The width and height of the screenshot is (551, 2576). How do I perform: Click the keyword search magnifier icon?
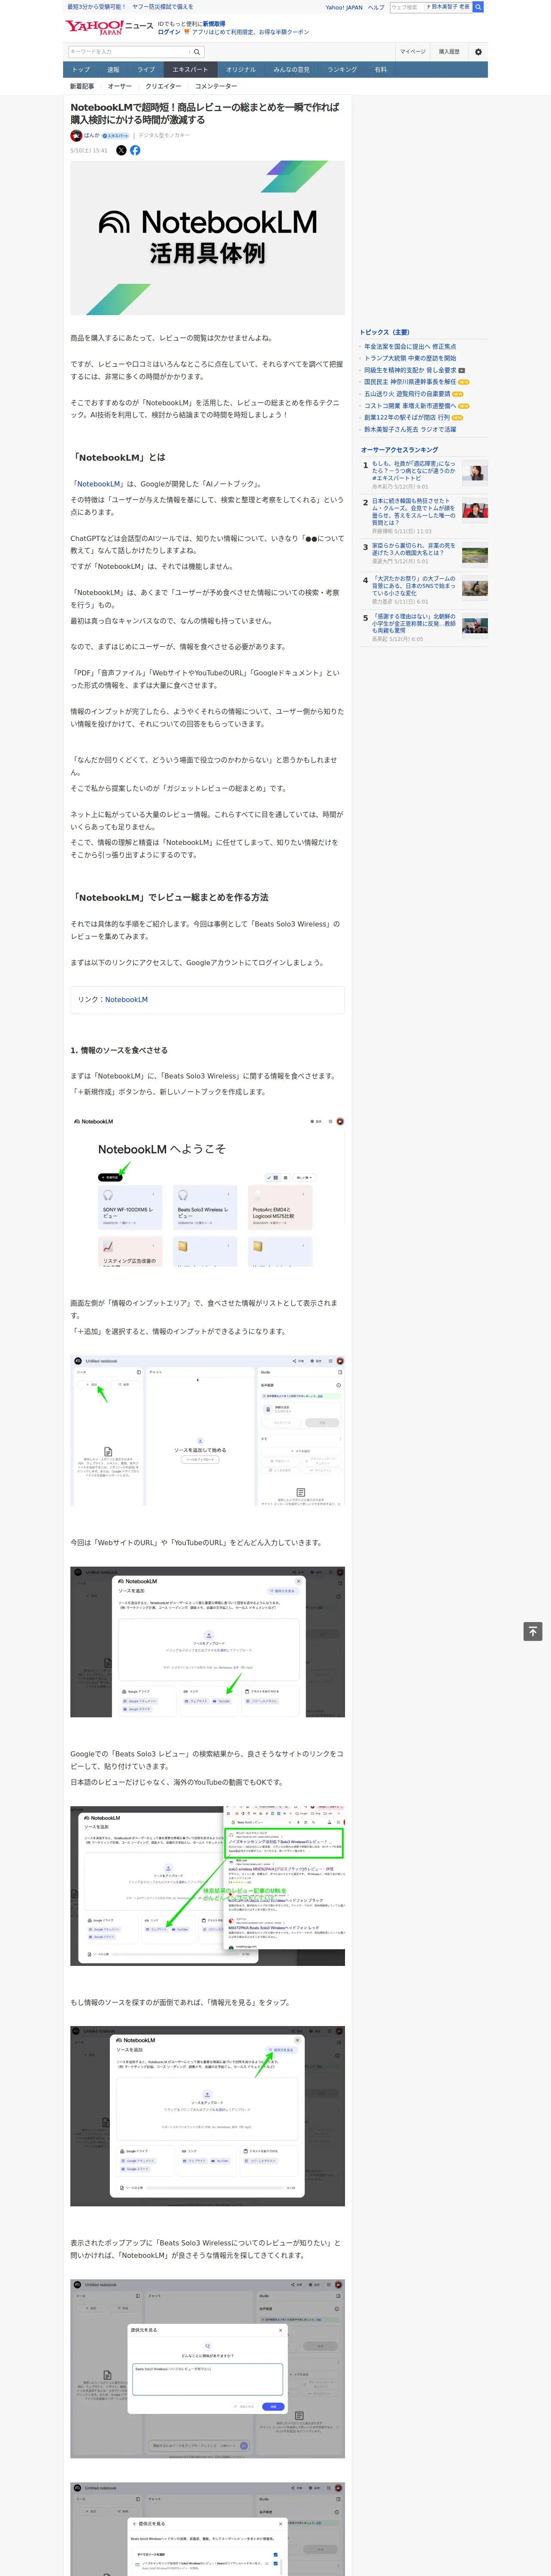click(x=197, y=52)
